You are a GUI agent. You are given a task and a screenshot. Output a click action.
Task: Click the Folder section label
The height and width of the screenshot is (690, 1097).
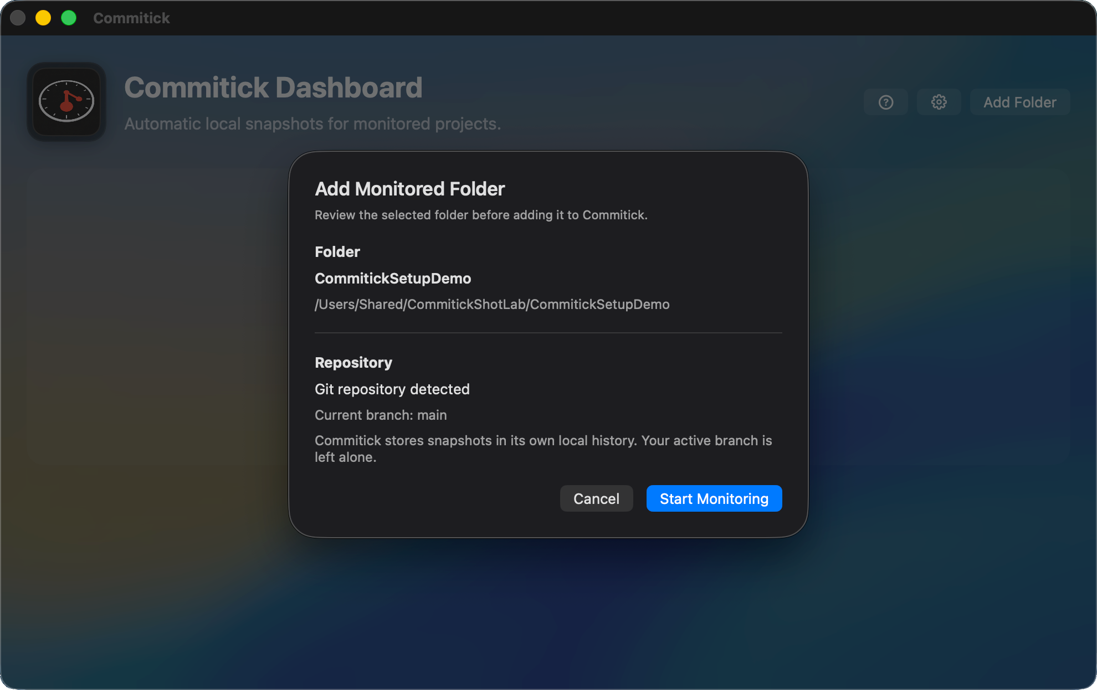click(337, 251)
